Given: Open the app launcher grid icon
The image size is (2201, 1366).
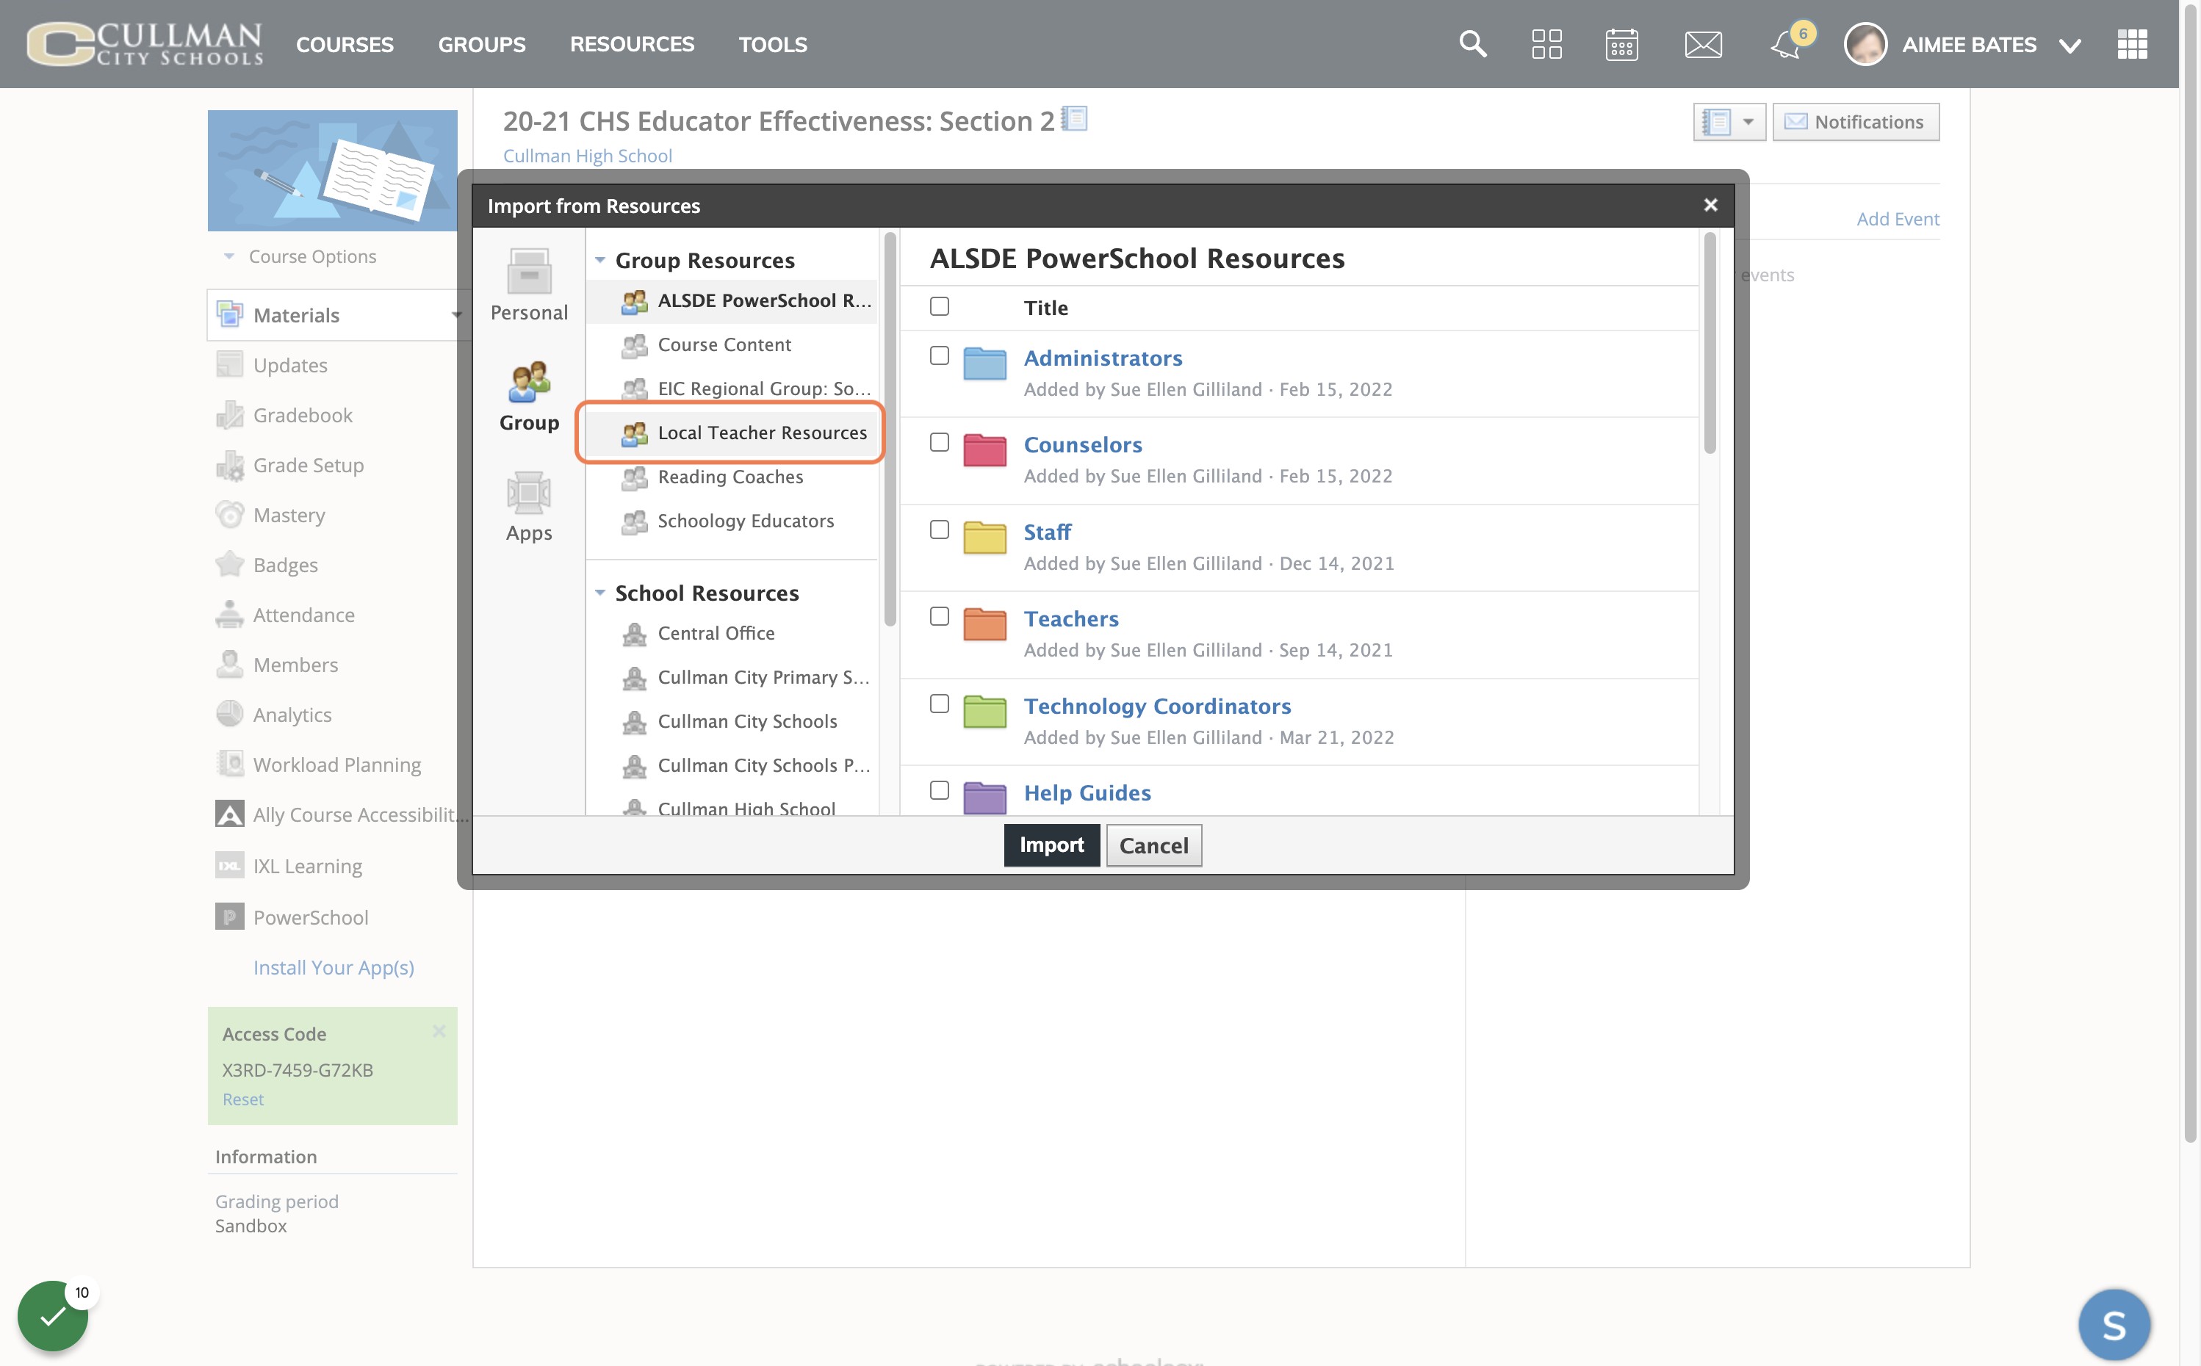Looking at the screenshot, I should tap(2131, 43).
